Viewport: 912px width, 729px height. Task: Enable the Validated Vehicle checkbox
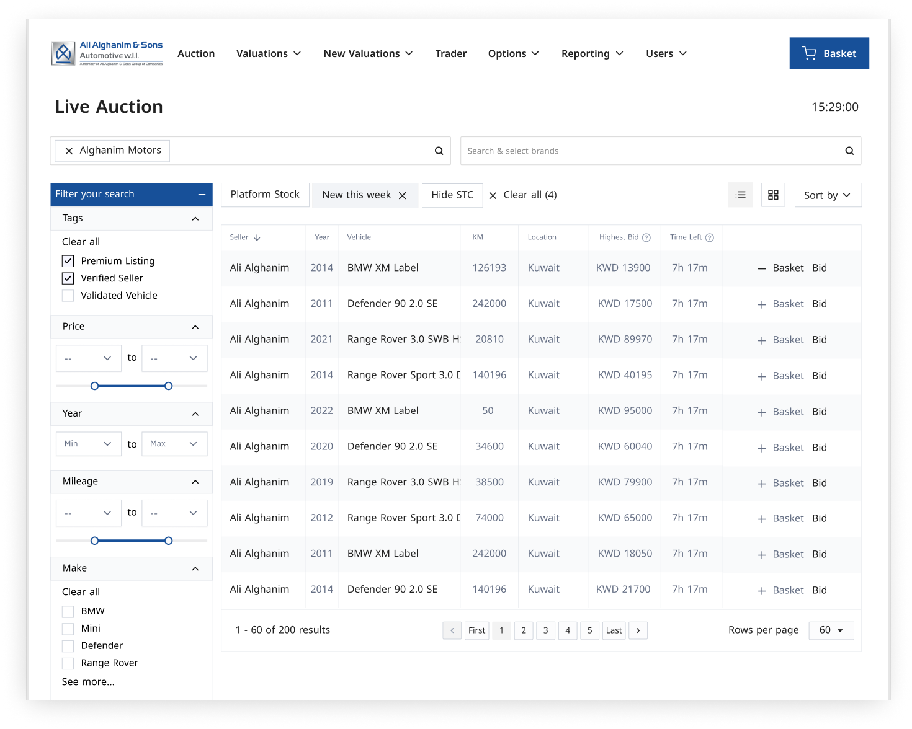click(68, 296)
